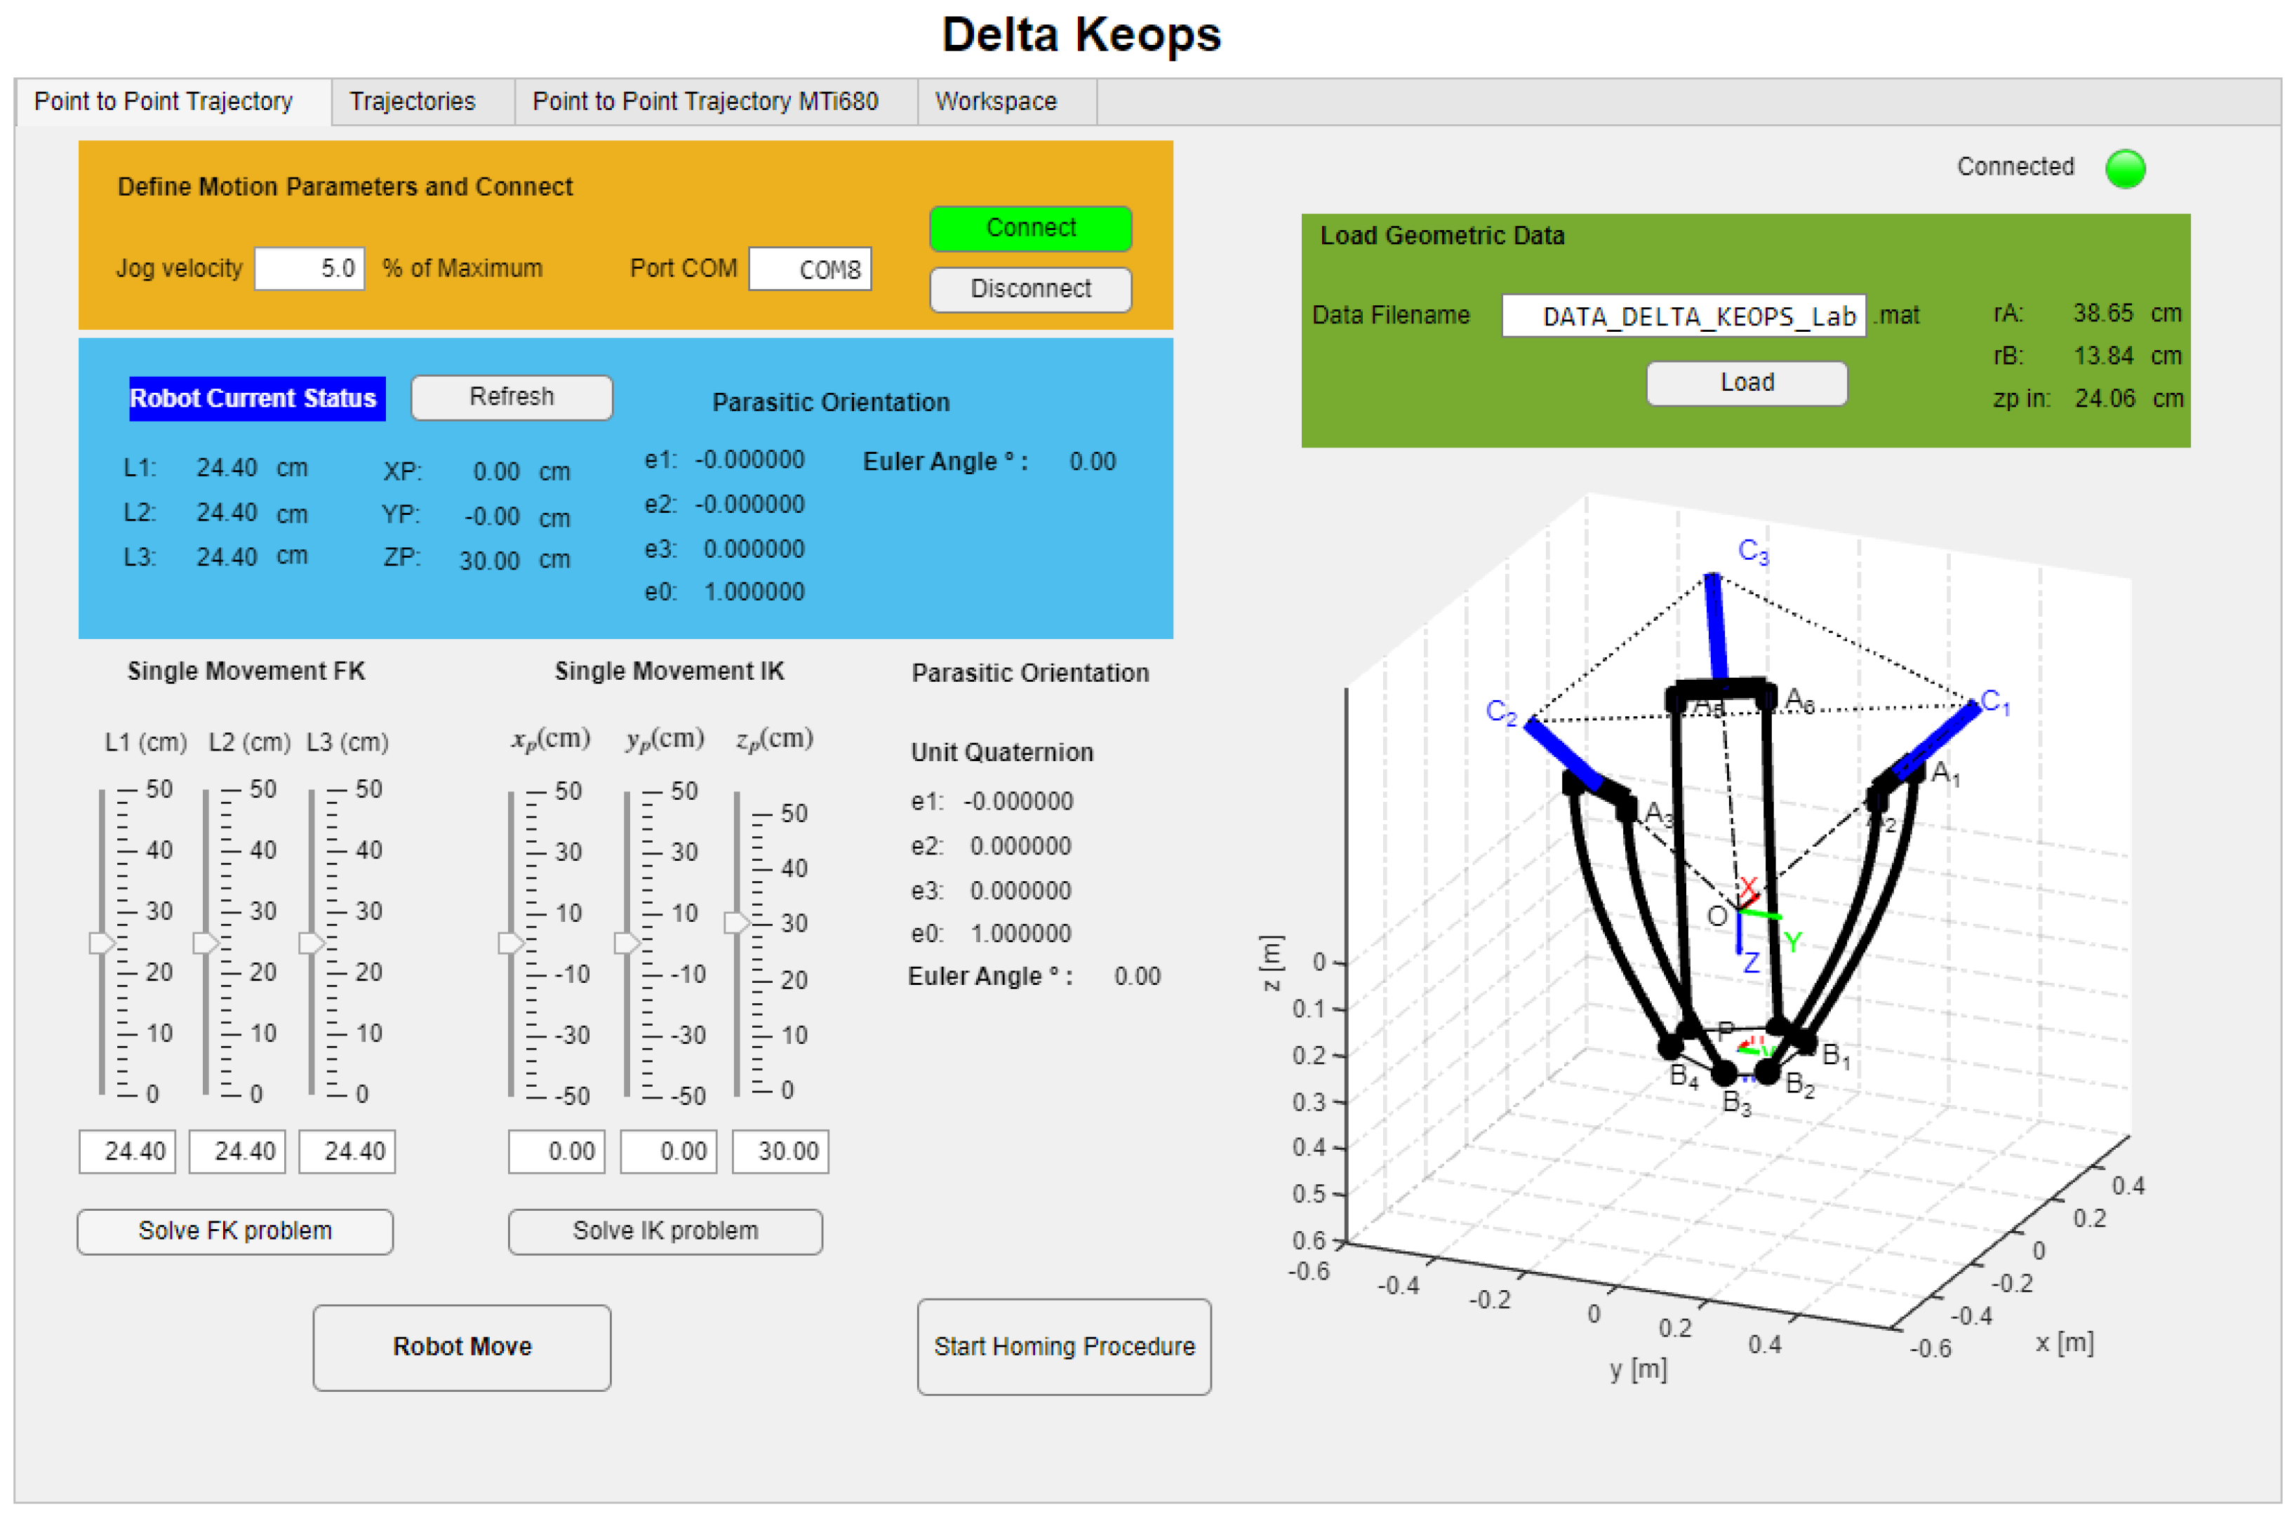Click the zp slider thumb
This screenshot has height=1516, width=2294.
[x=736, y=923]
